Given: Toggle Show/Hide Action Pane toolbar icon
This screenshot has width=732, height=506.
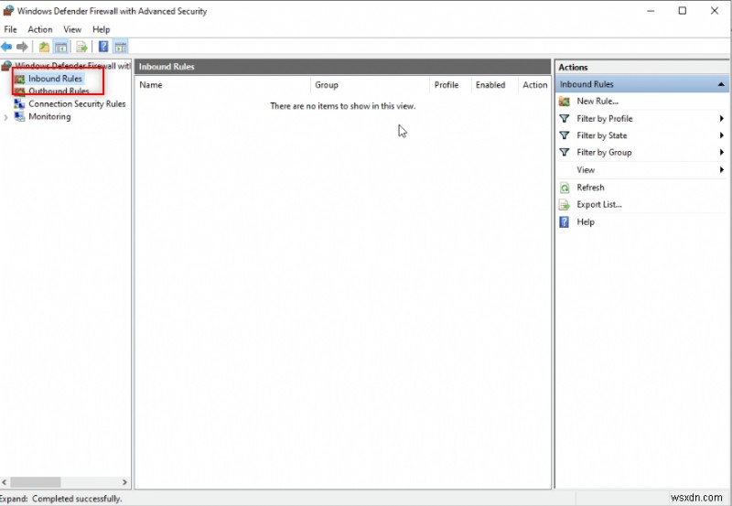Looking at the screenshot, I should 121,47.
